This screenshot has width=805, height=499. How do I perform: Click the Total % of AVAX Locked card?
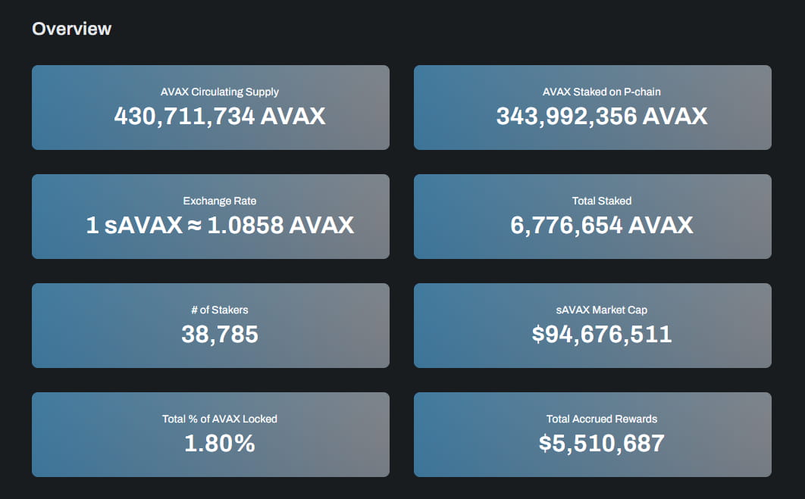tap(210, 435)
